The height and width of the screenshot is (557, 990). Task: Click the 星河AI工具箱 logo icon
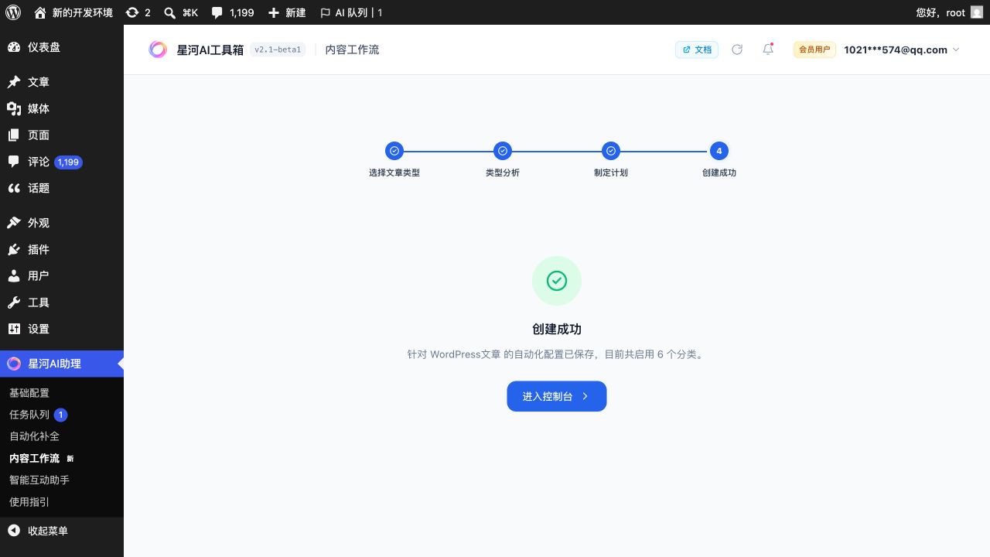tap(158, 50)
